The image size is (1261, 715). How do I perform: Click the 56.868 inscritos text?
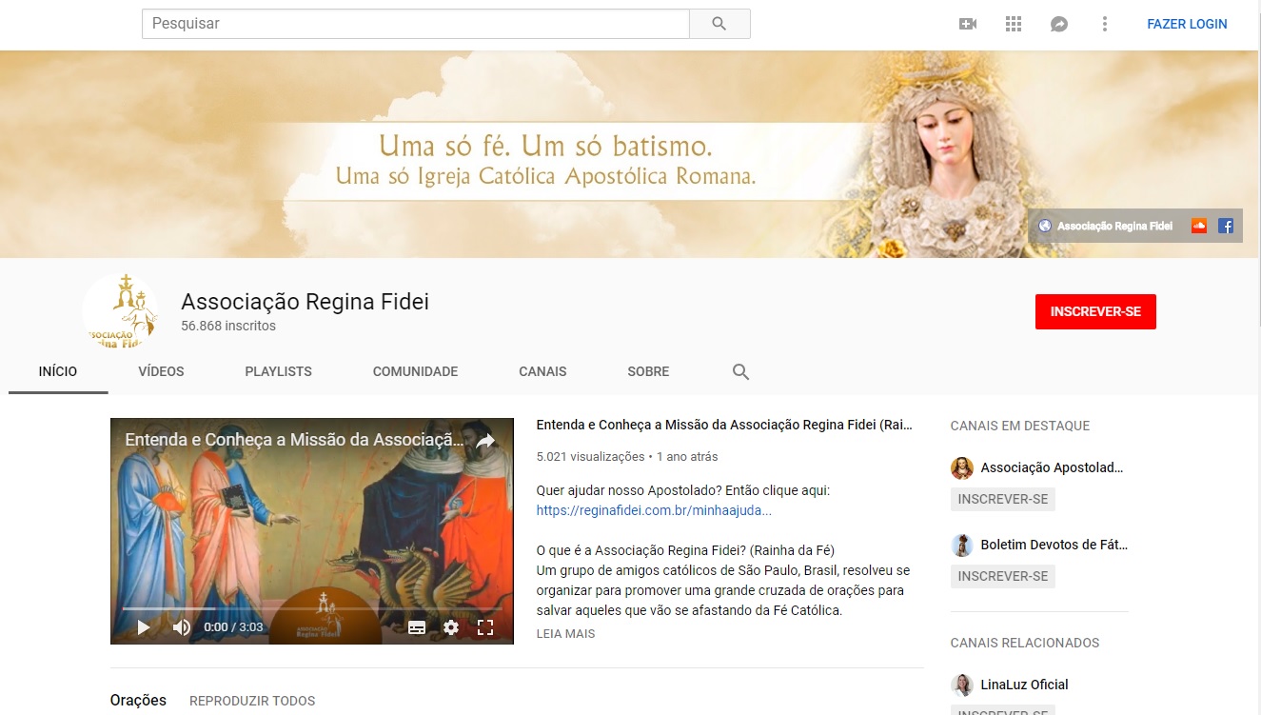(x=228, y=326)
